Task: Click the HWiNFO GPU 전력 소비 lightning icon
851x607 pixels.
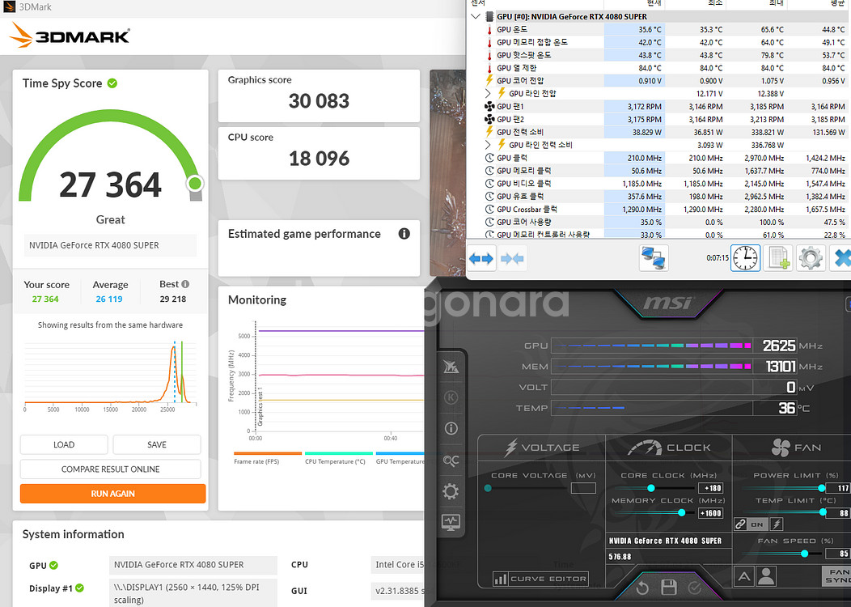Action: [x=489, y=132]
